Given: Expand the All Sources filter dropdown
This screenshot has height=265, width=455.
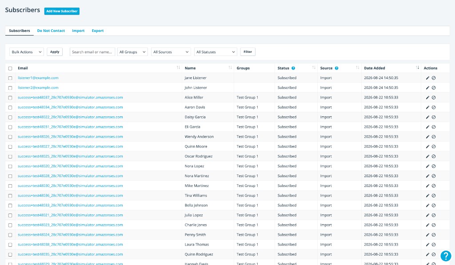Looking at the screenshot, I should (171, 52).
